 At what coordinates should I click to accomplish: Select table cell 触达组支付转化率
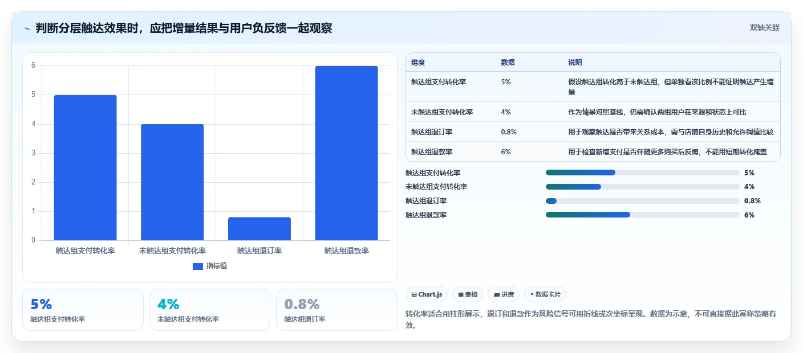(x=439, y=82)
